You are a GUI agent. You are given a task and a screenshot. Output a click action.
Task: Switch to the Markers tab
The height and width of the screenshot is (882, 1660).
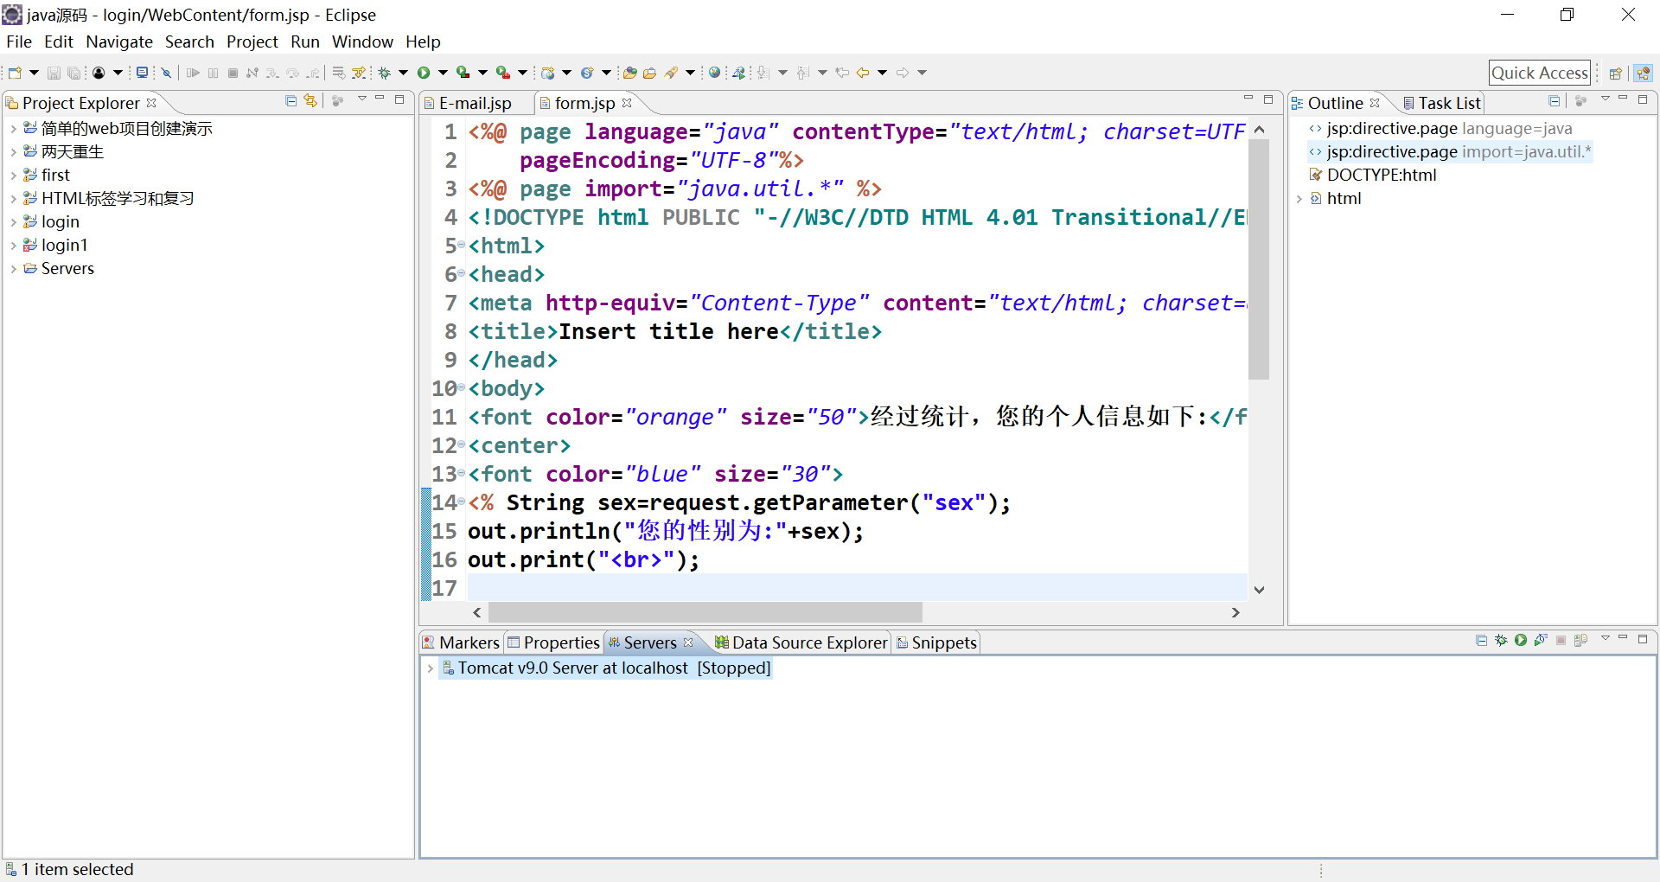(x=461, y=642)
